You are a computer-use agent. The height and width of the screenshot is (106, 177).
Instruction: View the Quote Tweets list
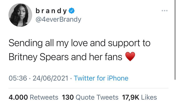click(x=97, y=97)
